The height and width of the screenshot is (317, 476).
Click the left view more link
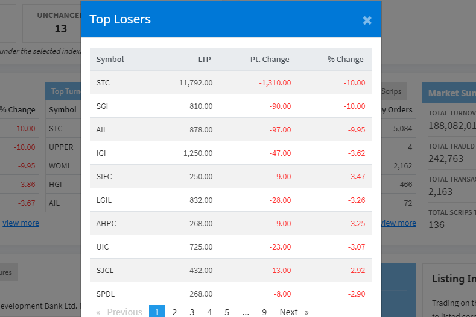pos(21,223)
